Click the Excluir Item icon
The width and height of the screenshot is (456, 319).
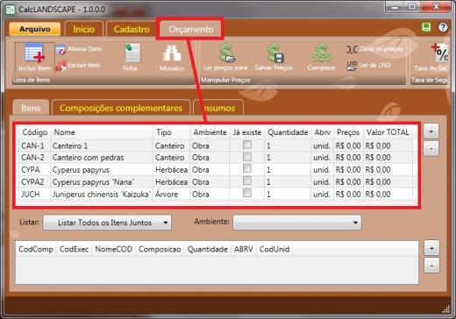click(x=61, y=66)
